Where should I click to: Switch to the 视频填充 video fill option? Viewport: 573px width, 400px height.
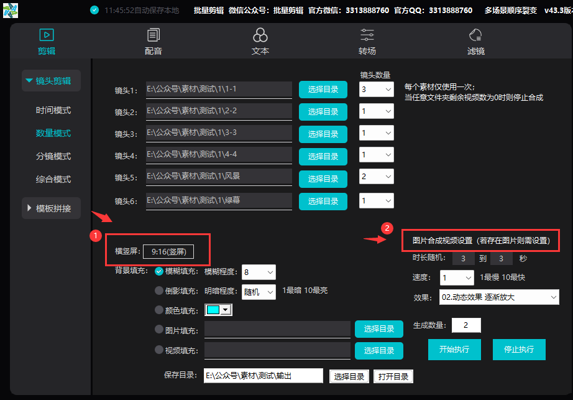pyautogui.click(x=160, y=350)
